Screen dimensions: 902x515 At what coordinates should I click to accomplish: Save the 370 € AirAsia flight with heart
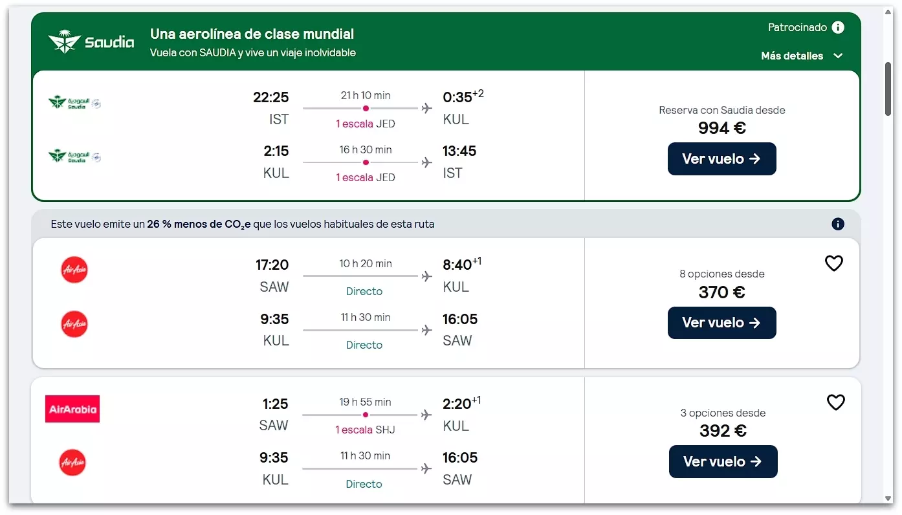[833, 263]
